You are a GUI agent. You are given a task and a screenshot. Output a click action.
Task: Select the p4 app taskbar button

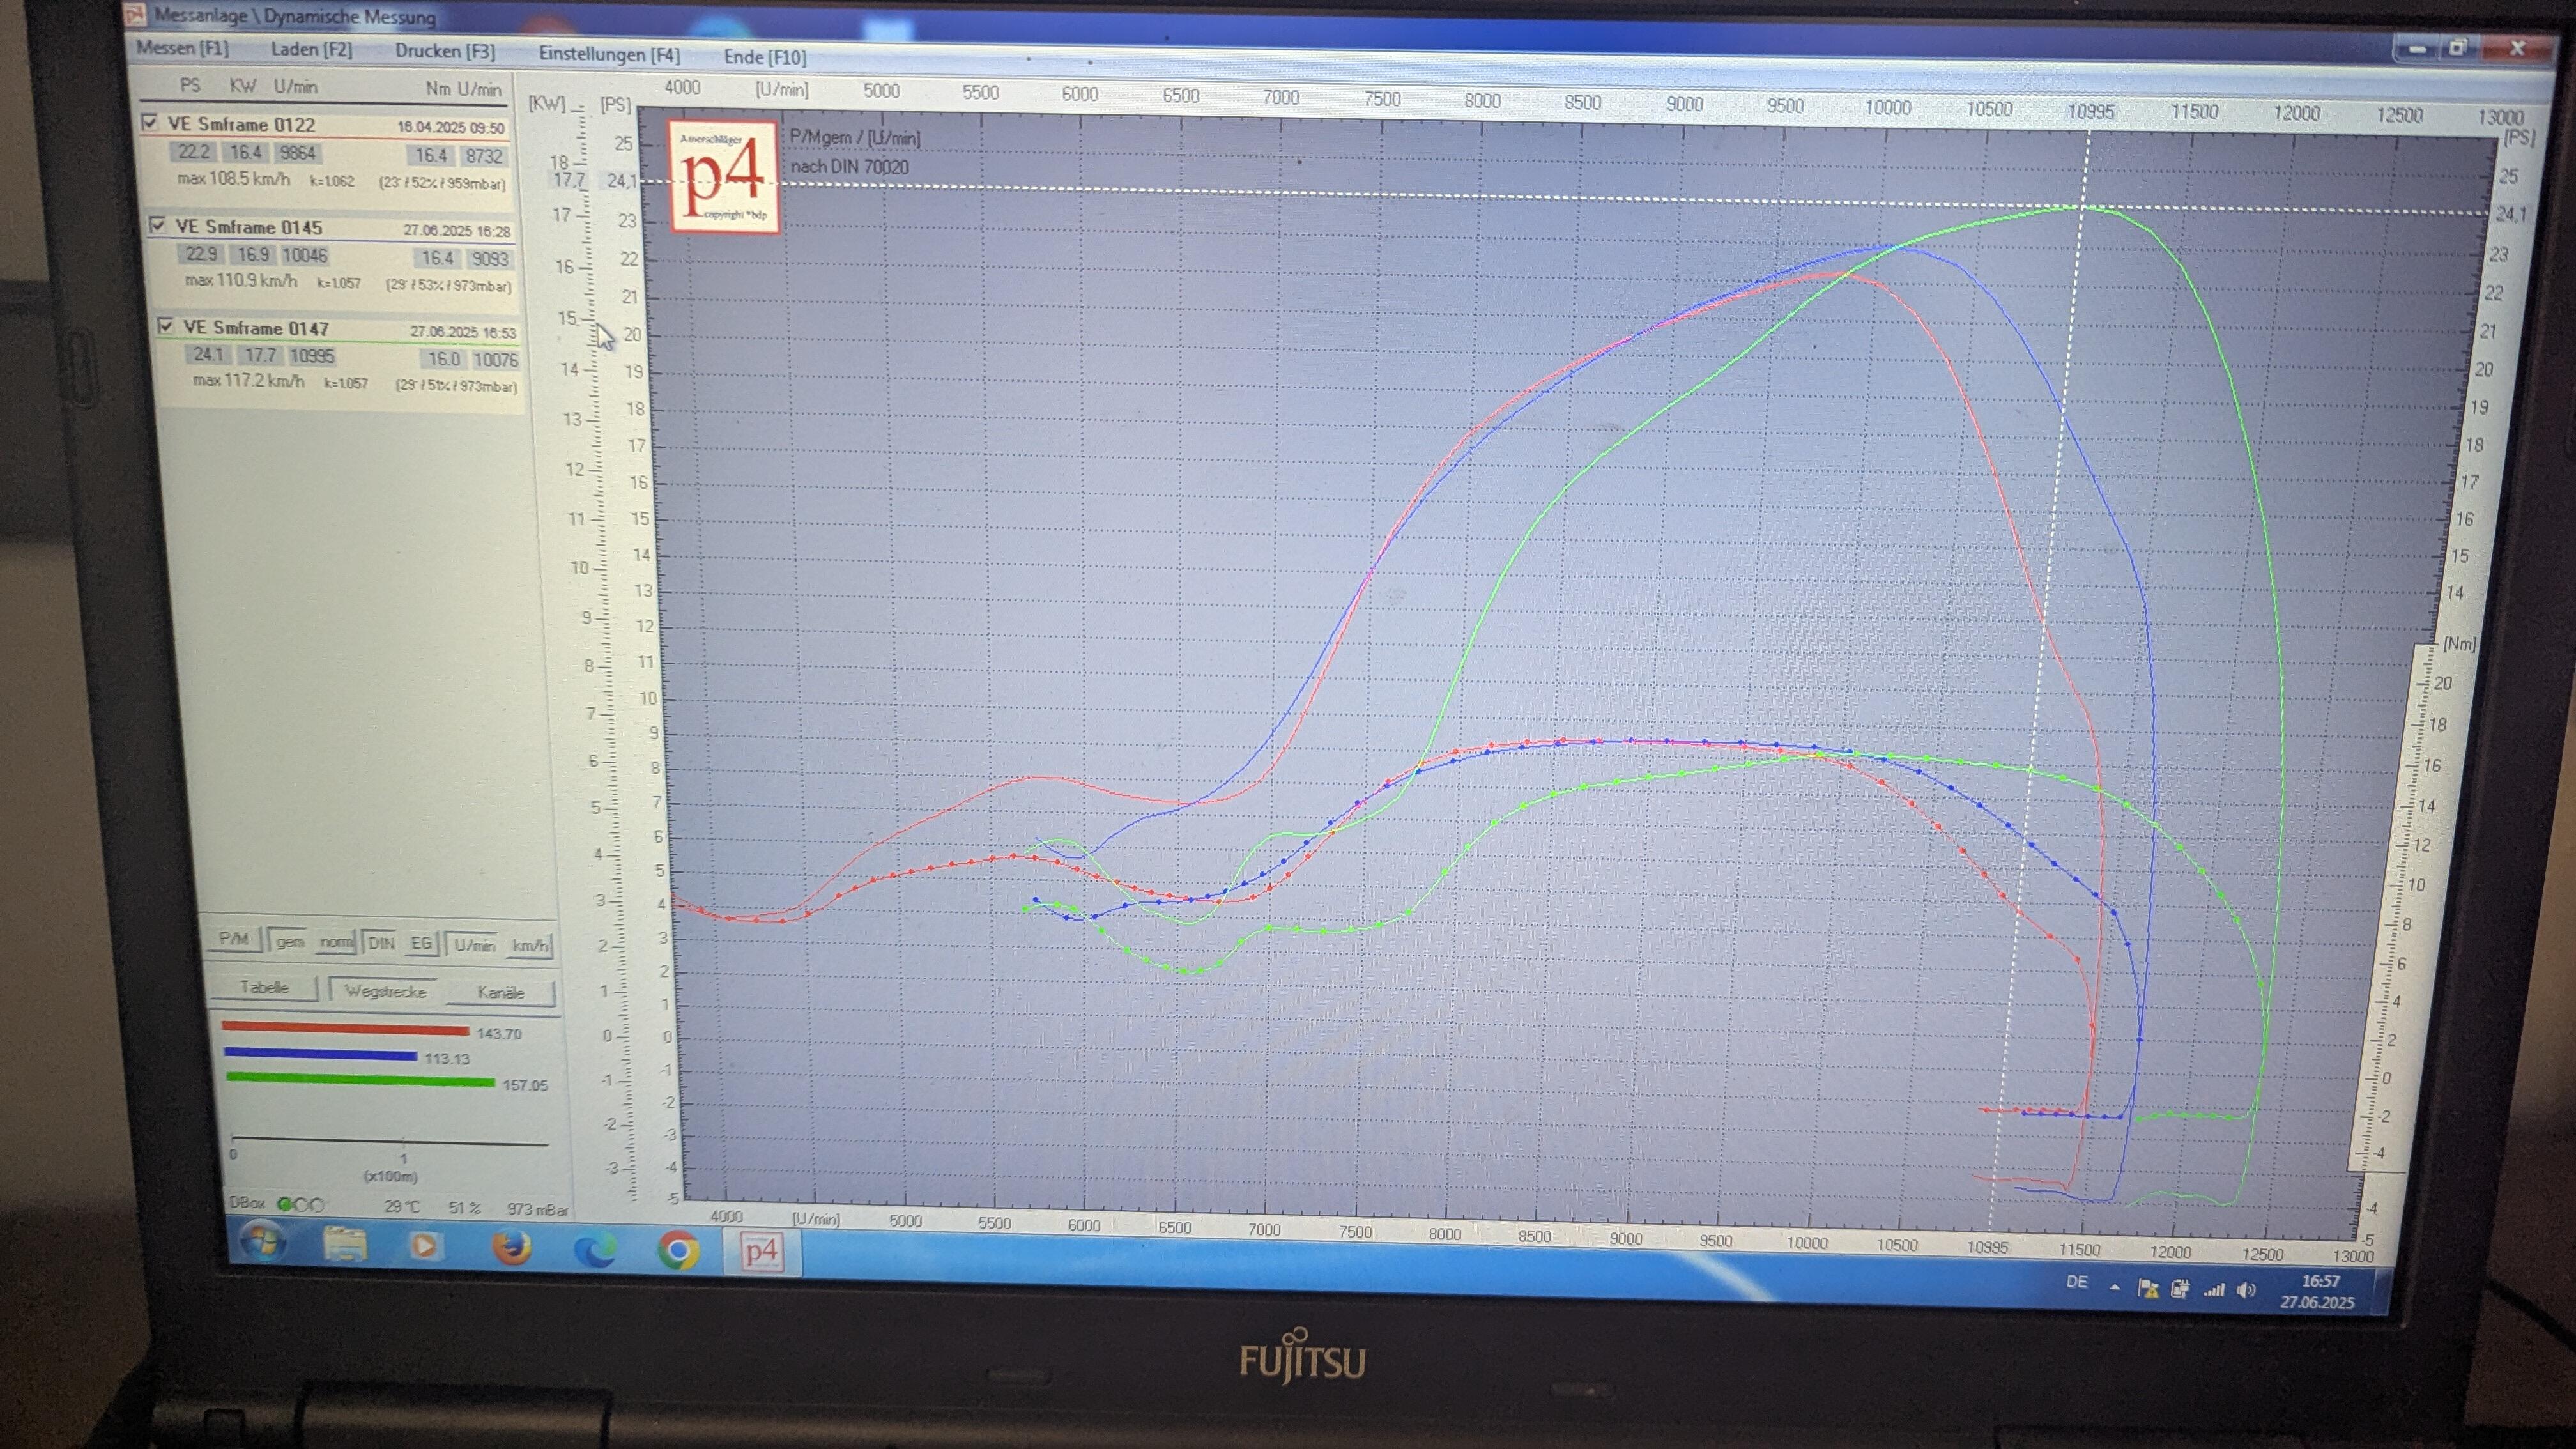point(761,1253)
